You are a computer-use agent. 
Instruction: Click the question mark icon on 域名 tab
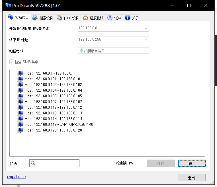110,18
